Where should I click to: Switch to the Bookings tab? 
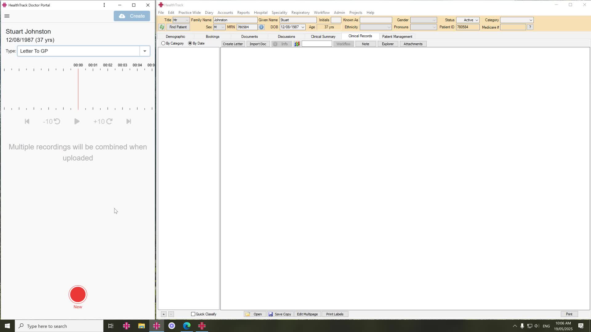pyautogui.click(x=212, y=37)
